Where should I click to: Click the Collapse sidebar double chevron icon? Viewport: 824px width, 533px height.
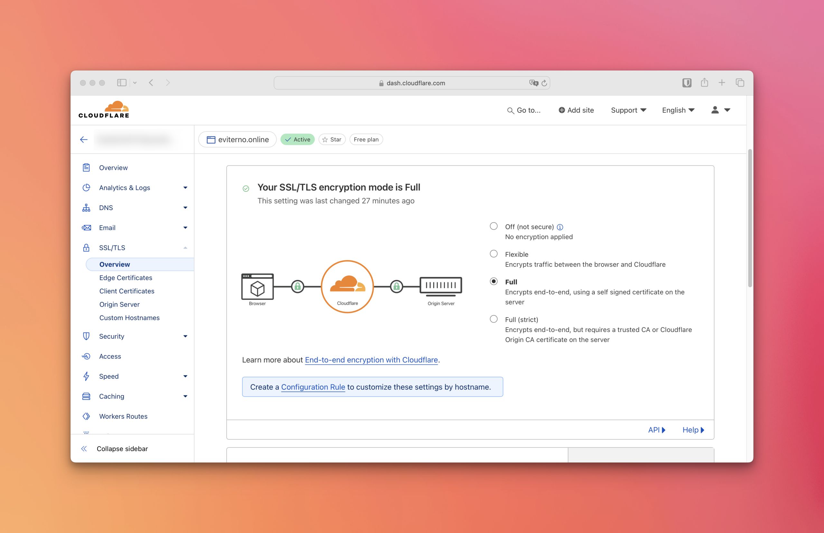[84, 449]
